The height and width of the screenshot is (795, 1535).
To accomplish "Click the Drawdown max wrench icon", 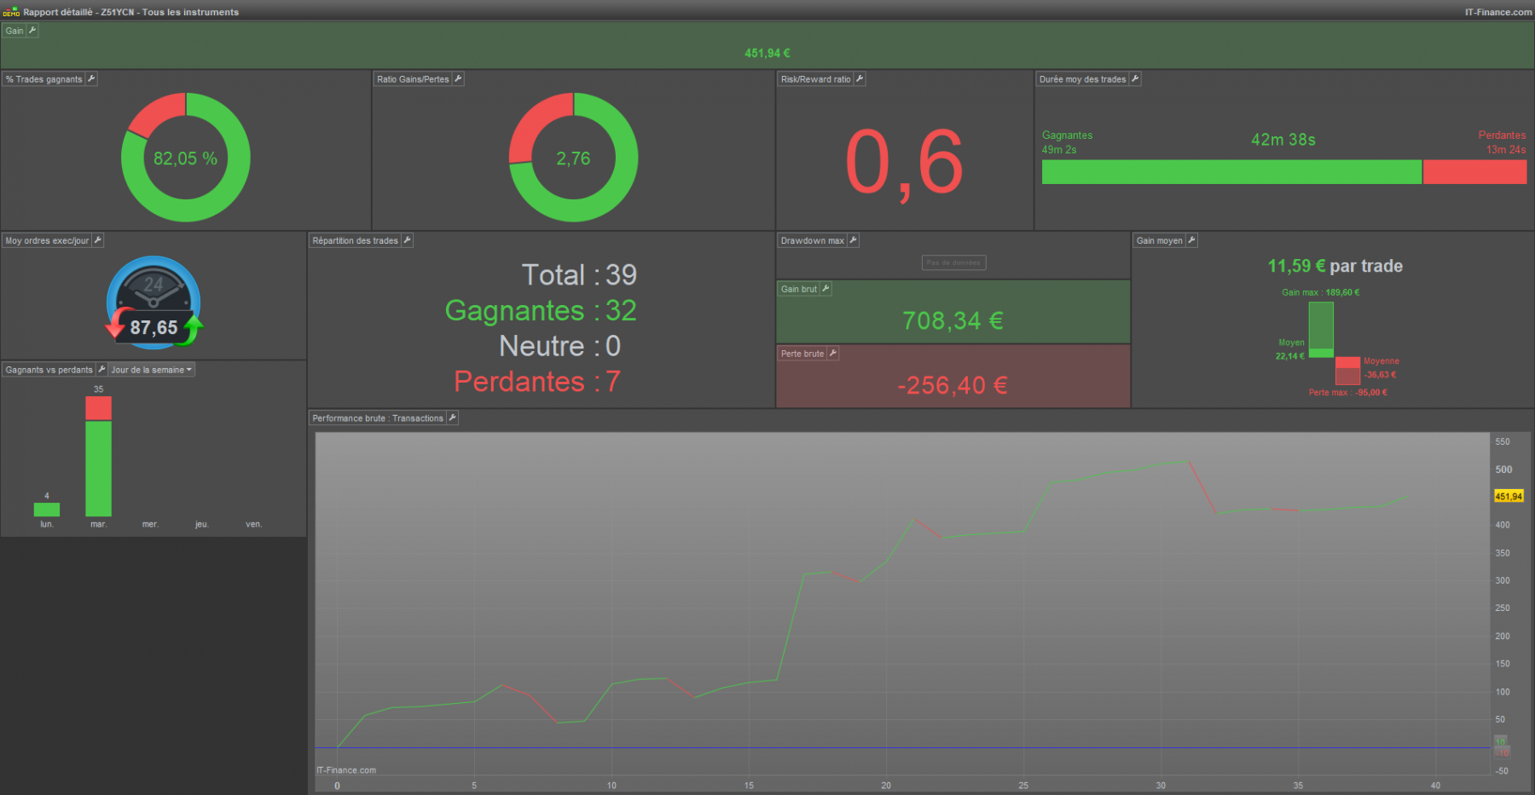I will tap(854, 241).
